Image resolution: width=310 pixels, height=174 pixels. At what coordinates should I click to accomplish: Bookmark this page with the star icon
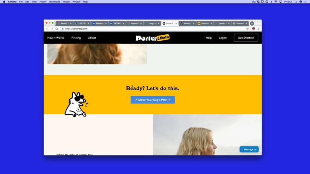pyautogui.click(x=247, y=29)
